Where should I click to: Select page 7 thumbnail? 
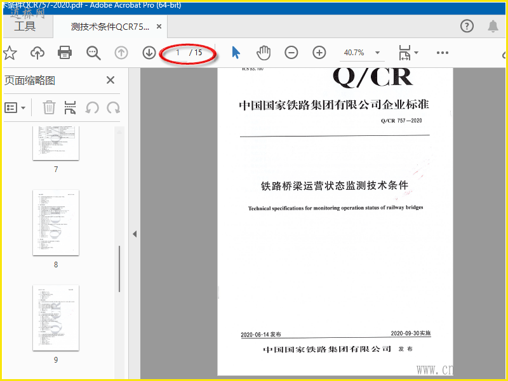pos(56,144)
